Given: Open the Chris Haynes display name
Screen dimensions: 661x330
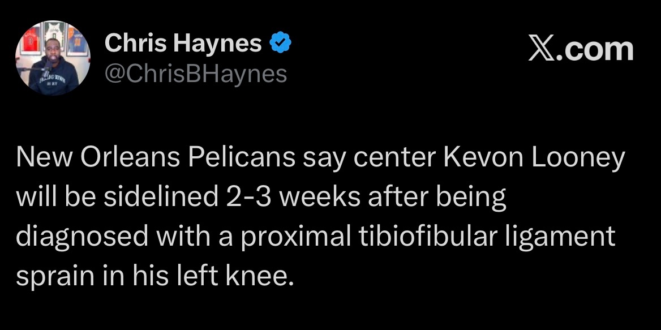Looking at the screenshot, I should (x=184, y=44).
